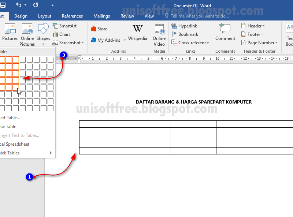This screenshot has height=217, width=293.
Task: Click the bottom-left cell of the document table
Action: click(102, 151)
